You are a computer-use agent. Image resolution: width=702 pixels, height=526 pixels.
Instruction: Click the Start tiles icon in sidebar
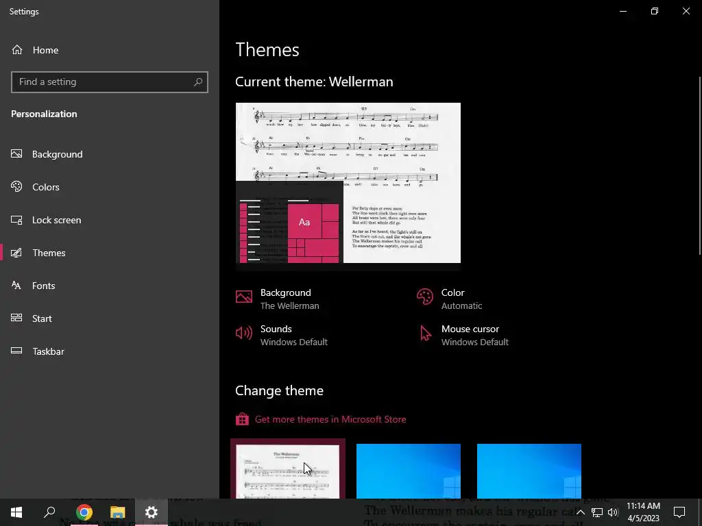click(x=16, y=318)
